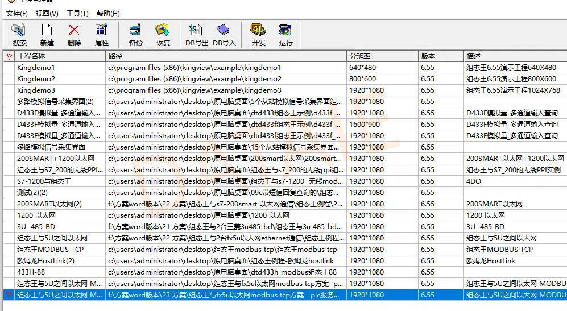Click path ending in kingdemo3
The width and height of the screenshot is (567, 311).
click(x=194, y=90)
